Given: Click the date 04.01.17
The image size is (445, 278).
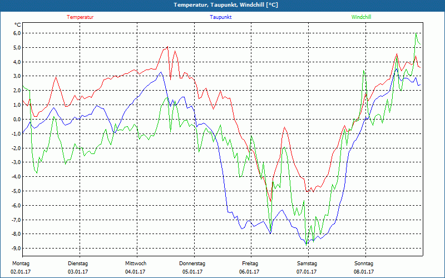Looking at the screenshot, I should 135,272.
